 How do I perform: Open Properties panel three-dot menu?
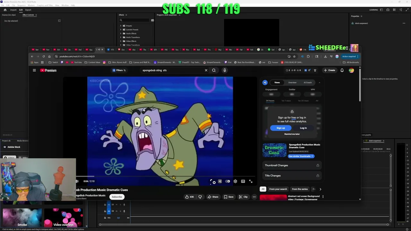click(x=404, y=23)
